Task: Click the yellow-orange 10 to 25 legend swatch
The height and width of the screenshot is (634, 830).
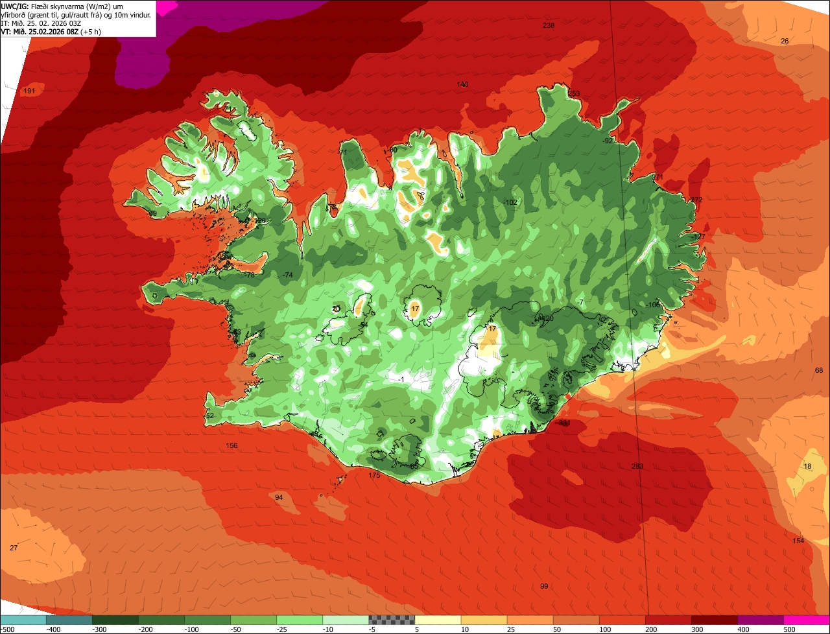Action: tap(484, 620)
